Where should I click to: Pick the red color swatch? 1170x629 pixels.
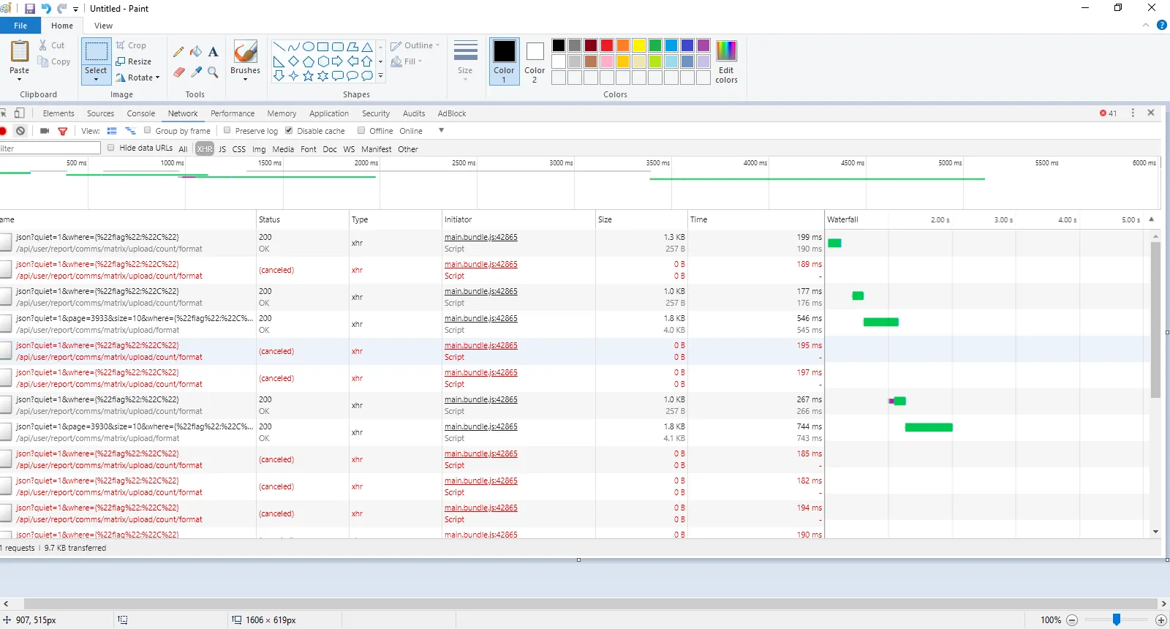(607, 45)
